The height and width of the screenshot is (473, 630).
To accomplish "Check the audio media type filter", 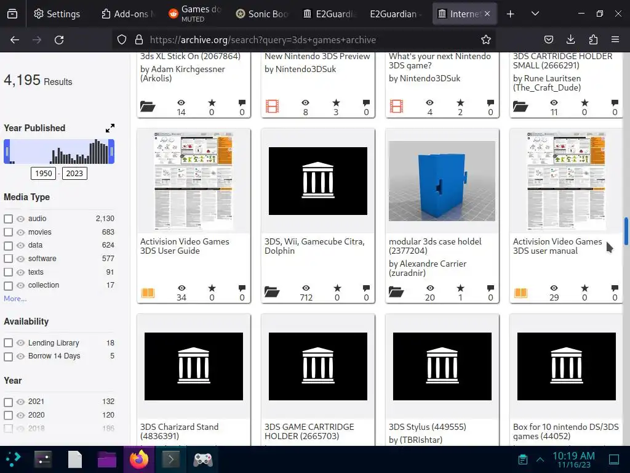I will click(x=8, y=219).
